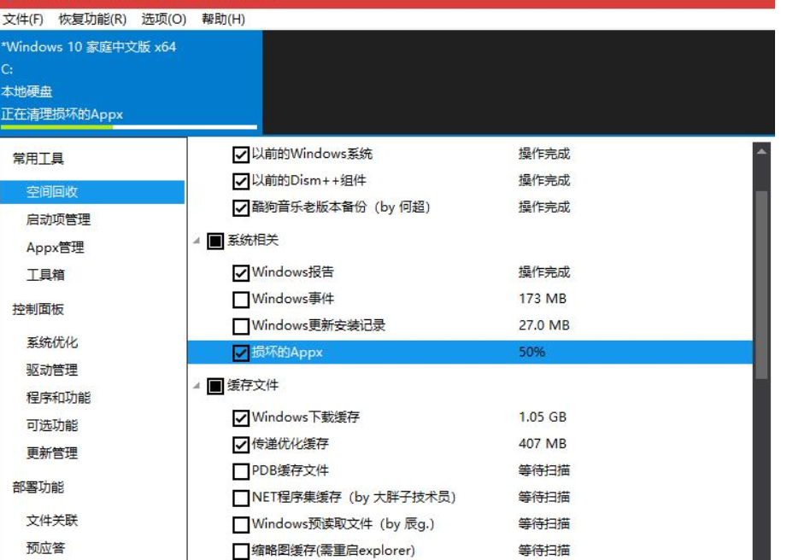Toggle the 系统相关 group tri-state checkbox
The image size is (787, 560).
tap(215, 242)
